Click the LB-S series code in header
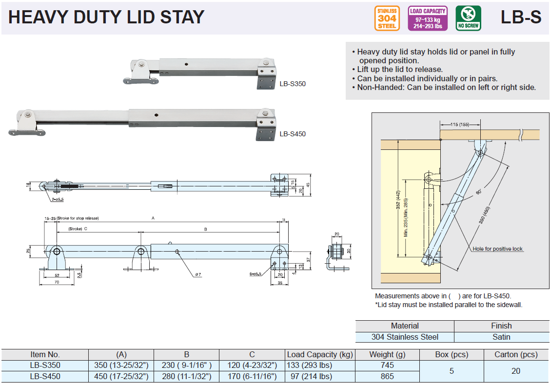 click(x=521, y=17)
